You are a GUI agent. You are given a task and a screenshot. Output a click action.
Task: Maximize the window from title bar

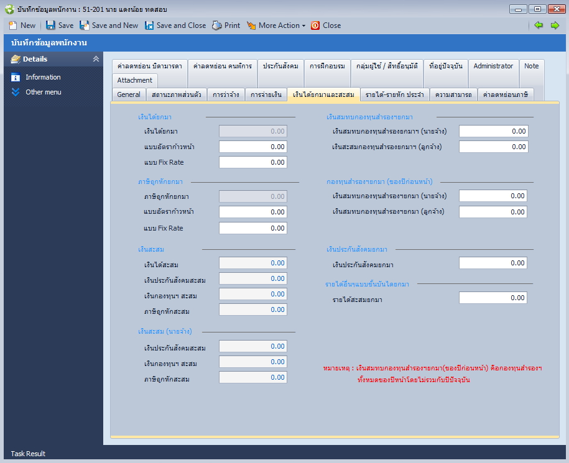click(537, 9)
